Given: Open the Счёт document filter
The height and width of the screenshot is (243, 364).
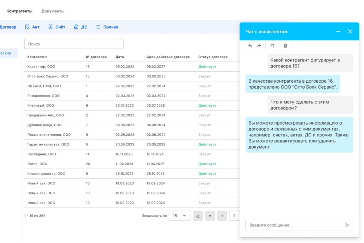Looking at the screenshot, I should [57, 27].
